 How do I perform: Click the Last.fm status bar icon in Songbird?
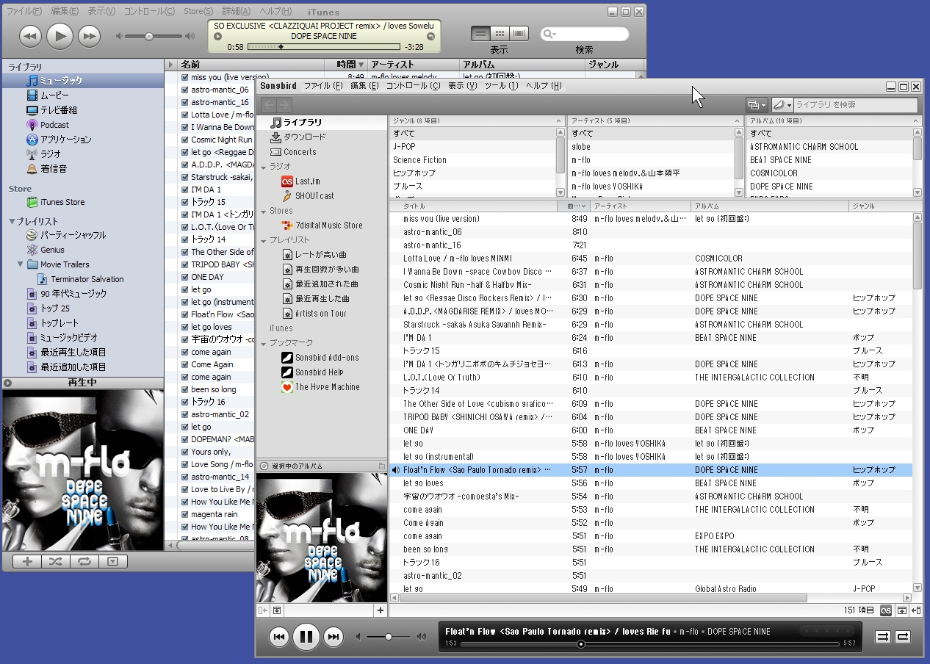[886, 610]
